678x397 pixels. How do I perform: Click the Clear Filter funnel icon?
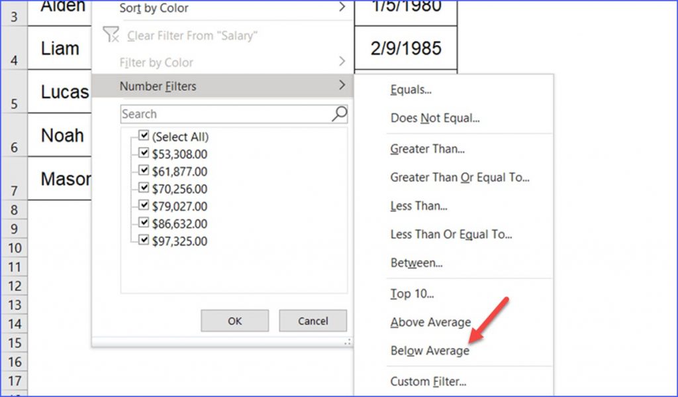click(x=111, y=36)
